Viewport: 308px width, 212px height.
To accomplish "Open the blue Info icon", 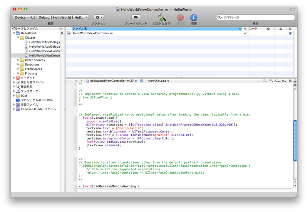I will [194, 17].
